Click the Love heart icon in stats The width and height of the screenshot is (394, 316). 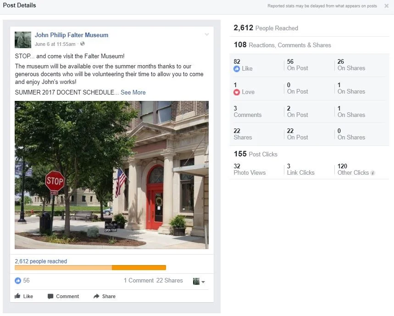237,92
